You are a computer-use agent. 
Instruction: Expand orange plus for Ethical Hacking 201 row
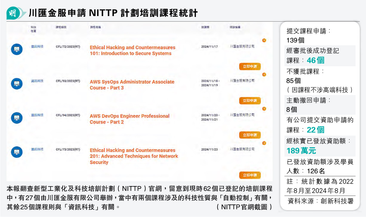tap(264, 143)
